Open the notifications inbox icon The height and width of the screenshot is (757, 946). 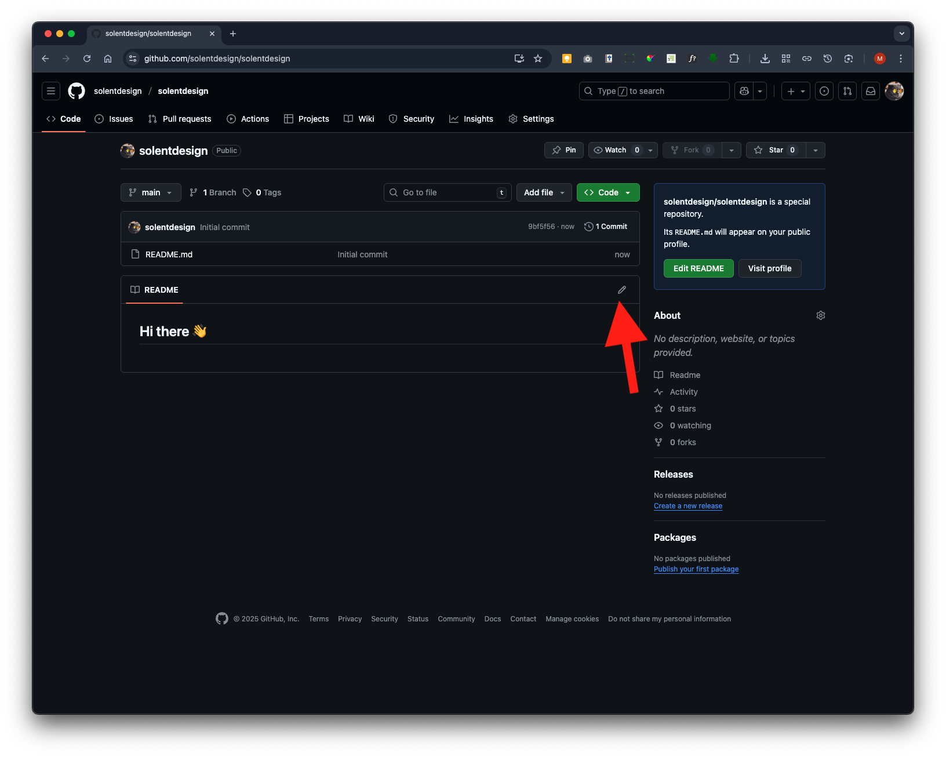coord(871,91)
